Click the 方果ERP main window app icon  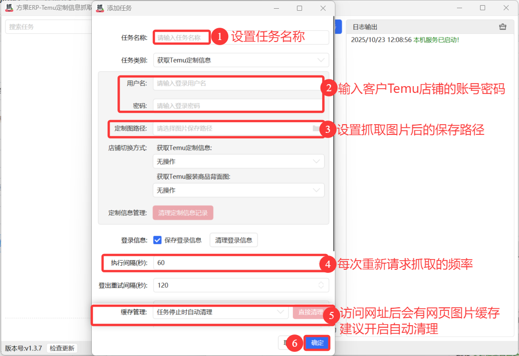pyautogui.click(x=9, y=7)
